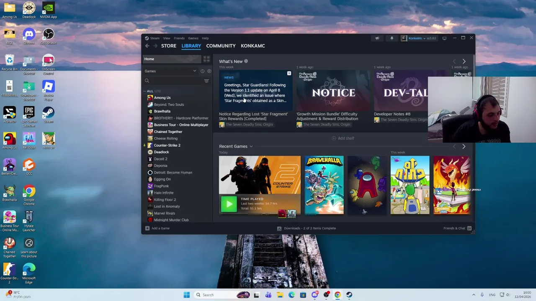This screenshot has height=301, width=536.
Task: Select Detroit: Become Human in list
Action: point(173,172)
